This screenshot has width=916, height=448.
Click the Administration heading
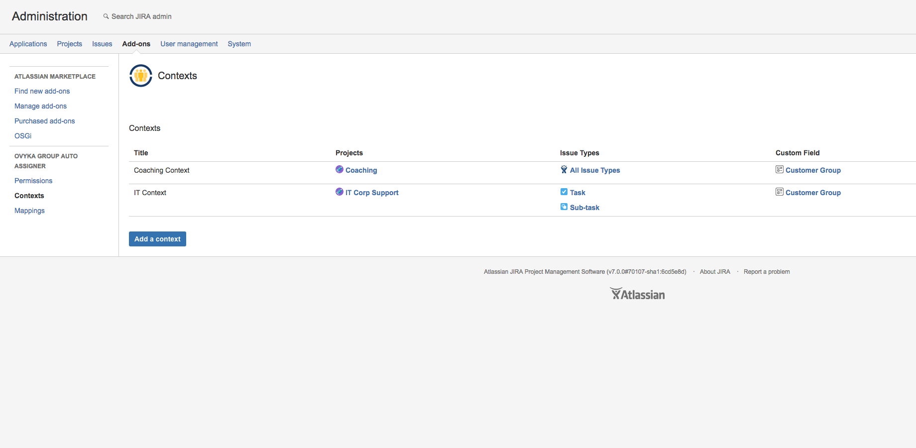(x=50, y=16)
